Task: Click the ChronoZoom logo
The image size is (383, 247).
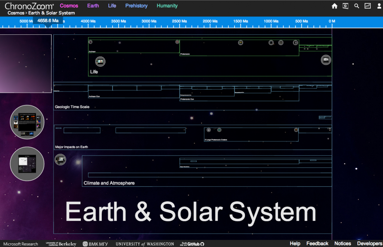Action: (29, 6)
